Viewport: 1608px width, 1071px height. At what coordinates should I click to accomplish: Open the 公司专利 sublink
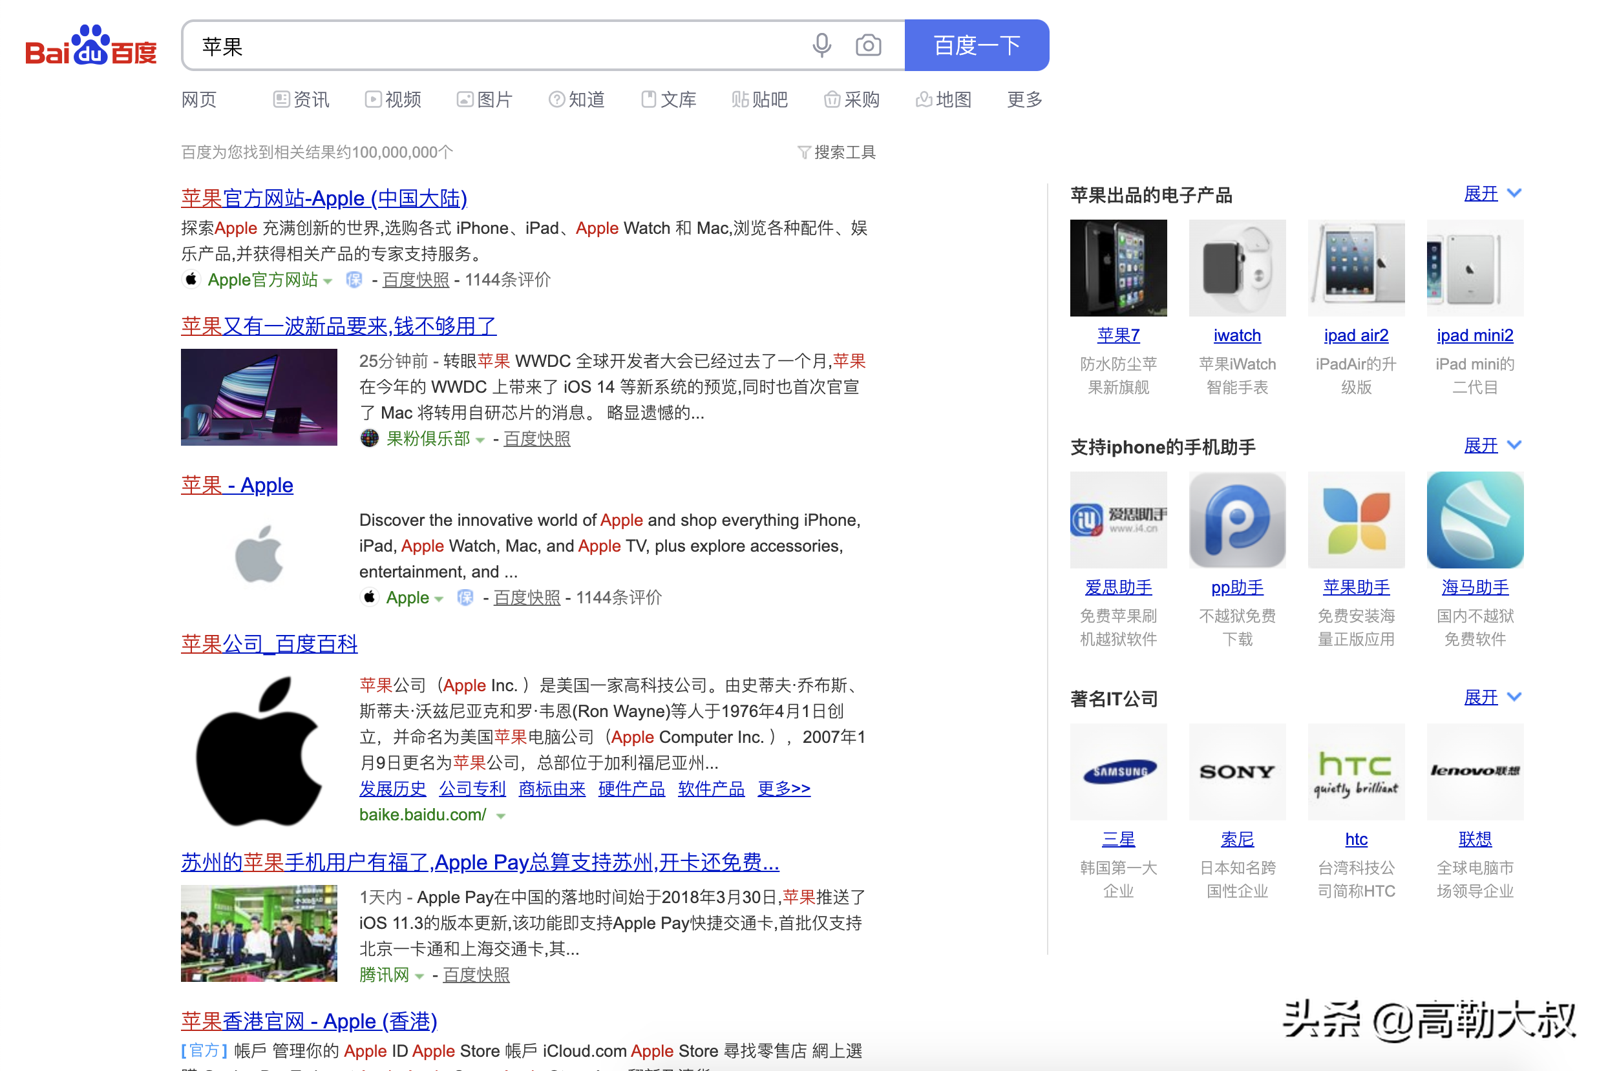tap(472, 789)
